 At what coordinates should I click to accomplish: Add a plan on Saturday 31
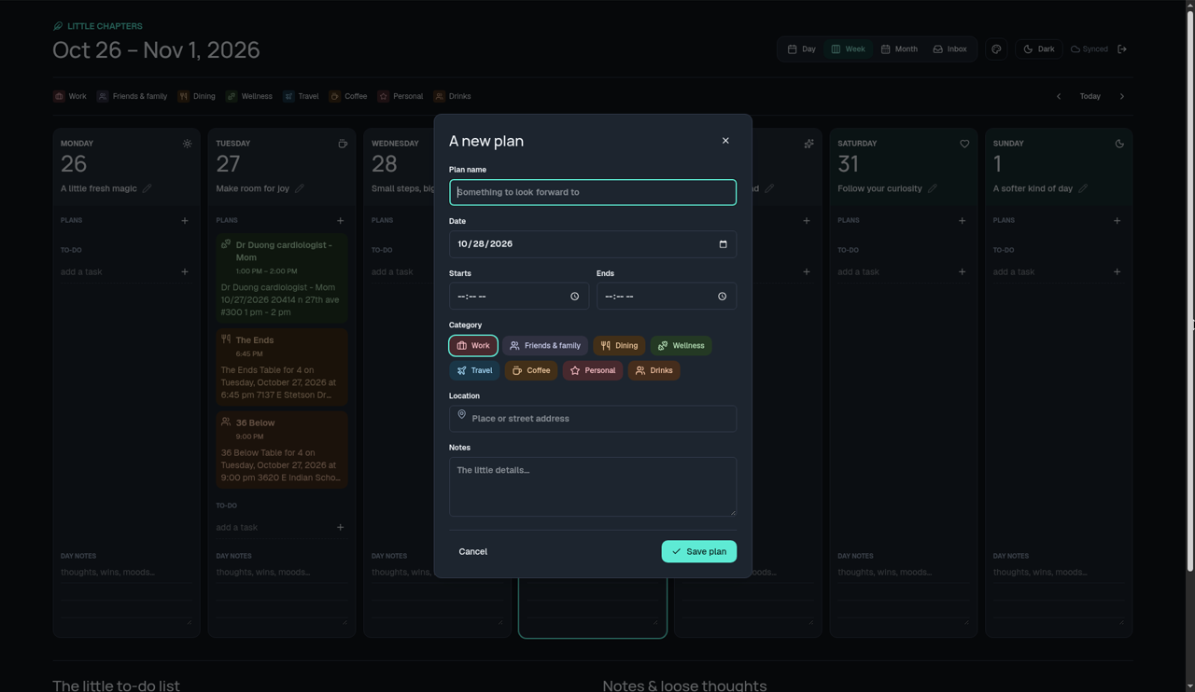[963, 221]
